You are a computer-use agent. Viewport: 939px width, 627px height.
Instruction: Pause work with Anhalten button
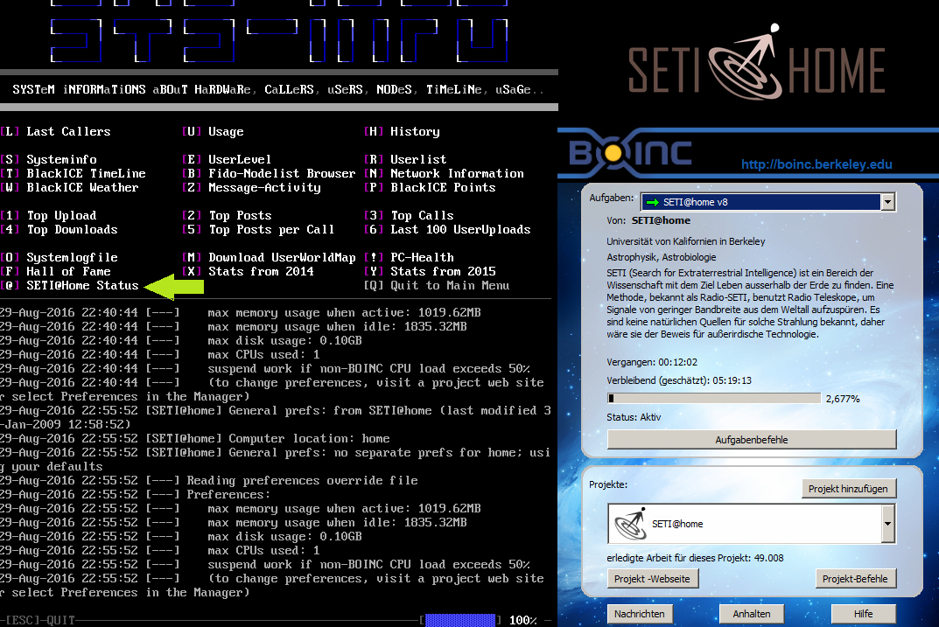pos(752,614)
